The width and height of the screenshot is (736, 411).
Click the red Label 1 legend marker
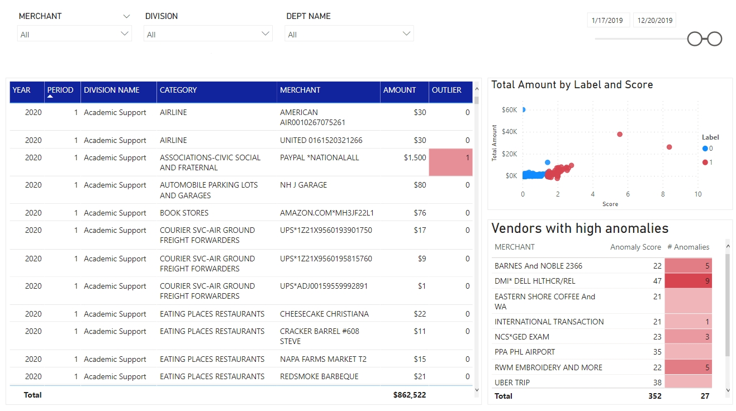705,162
